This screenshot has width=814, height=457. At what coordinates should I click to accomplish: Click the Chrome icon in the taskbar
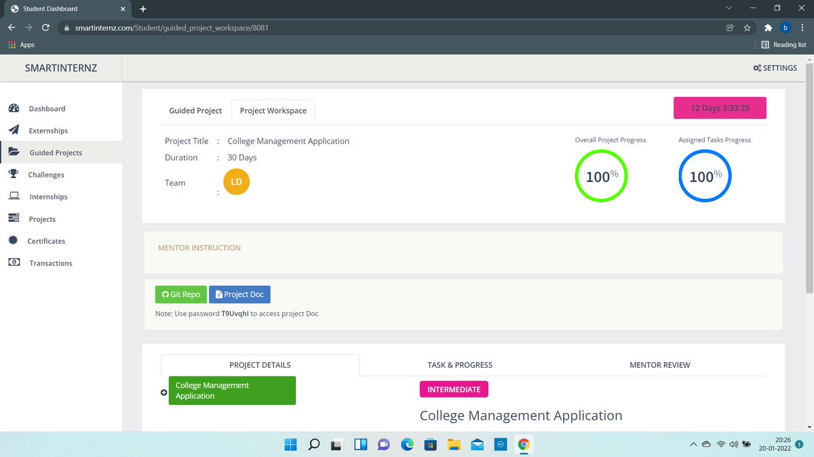point(524,444)
